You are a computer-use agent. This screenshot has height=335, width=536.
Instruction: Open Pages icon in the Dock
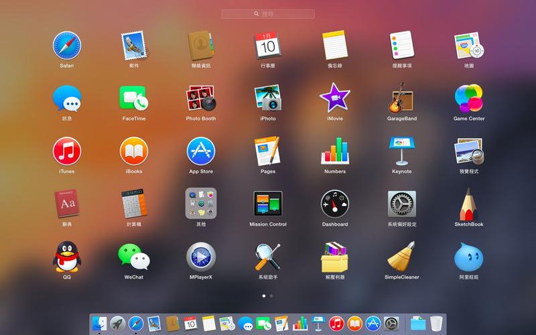[x=281, y=324]
